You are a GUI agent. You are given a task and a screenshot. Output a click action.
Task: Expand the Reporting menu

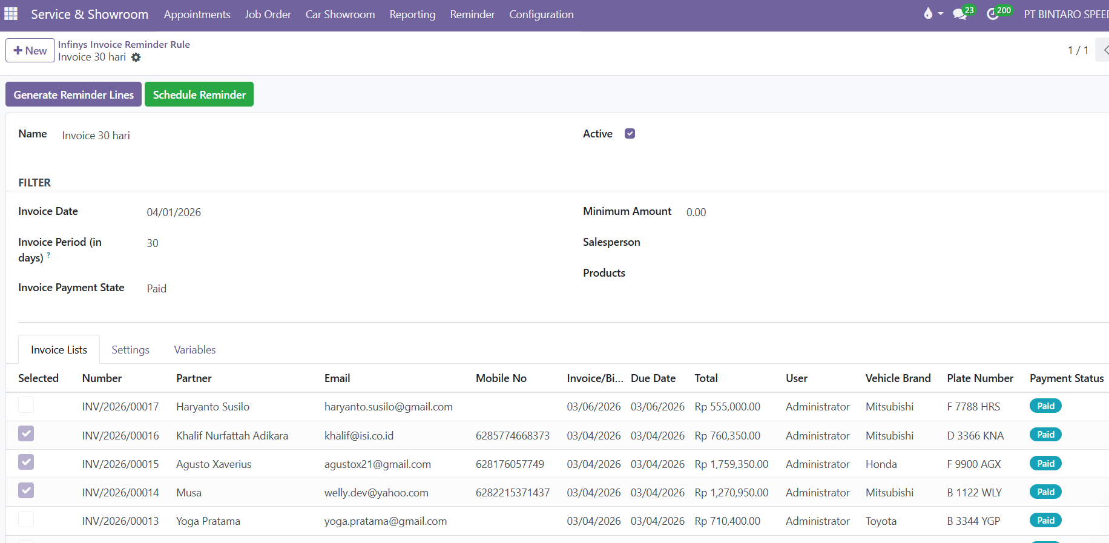tap(412, 15)
